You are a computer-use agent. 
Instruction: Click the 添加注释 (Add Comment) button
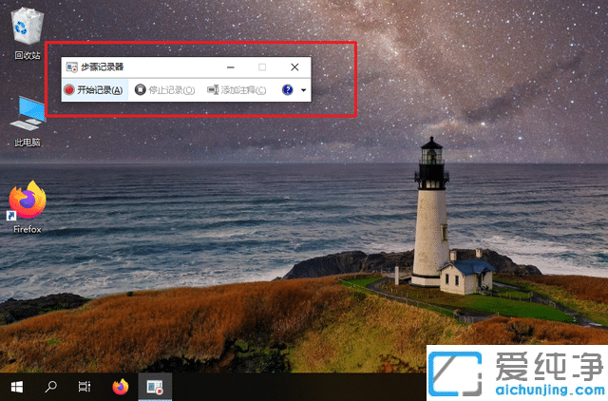pos(238,90)
